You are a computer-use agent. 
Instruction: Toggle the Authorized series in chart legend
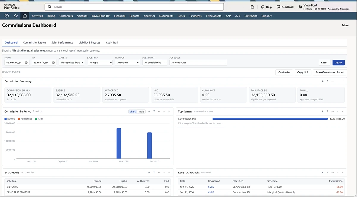25,119
